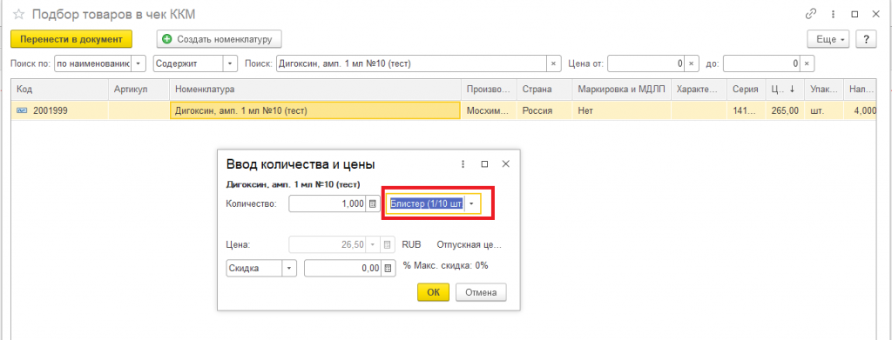The image size is (892, 340).
Task: Select table cell 'Россия'
Action: [544, 111]
